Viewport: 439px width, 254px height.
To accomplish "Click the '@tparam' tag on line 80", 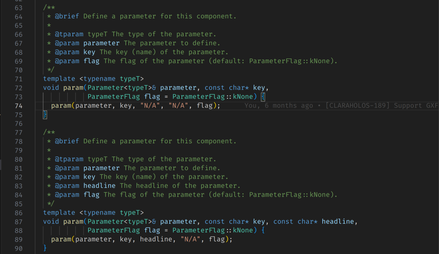I will [x=69, y=159].
